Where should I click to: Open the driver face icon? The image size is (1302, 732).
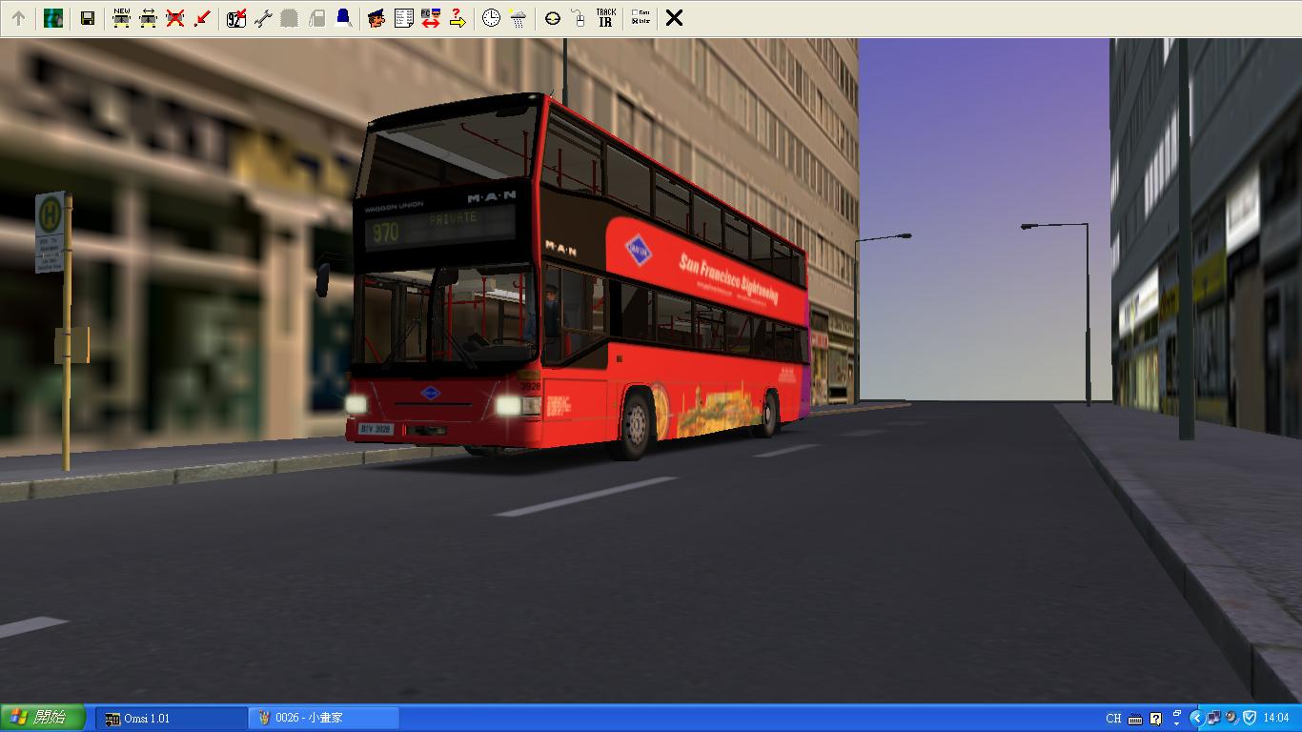pos(376,18)
